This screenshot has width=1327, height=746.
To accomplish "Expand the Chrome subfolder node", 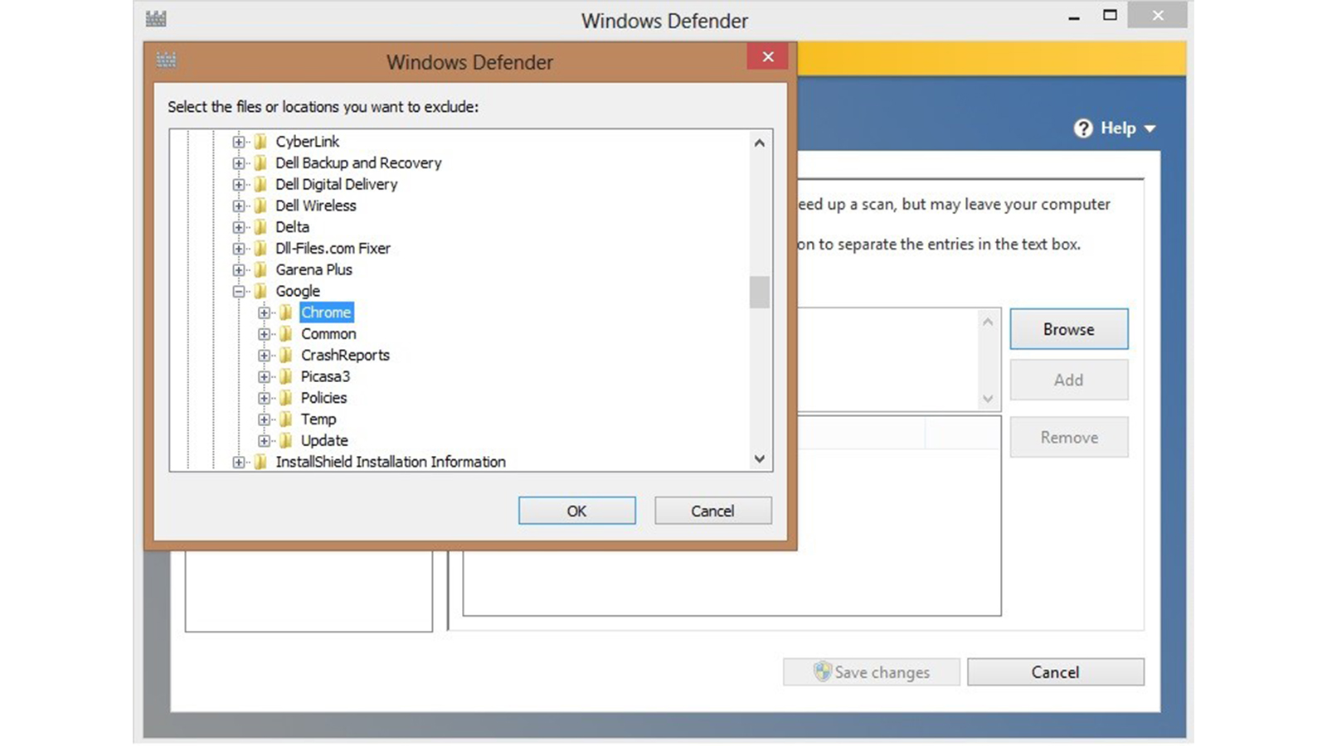I will [264, 312].
